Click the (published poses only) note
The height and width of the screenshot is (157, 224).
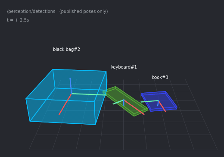click(x=84, y=11)
